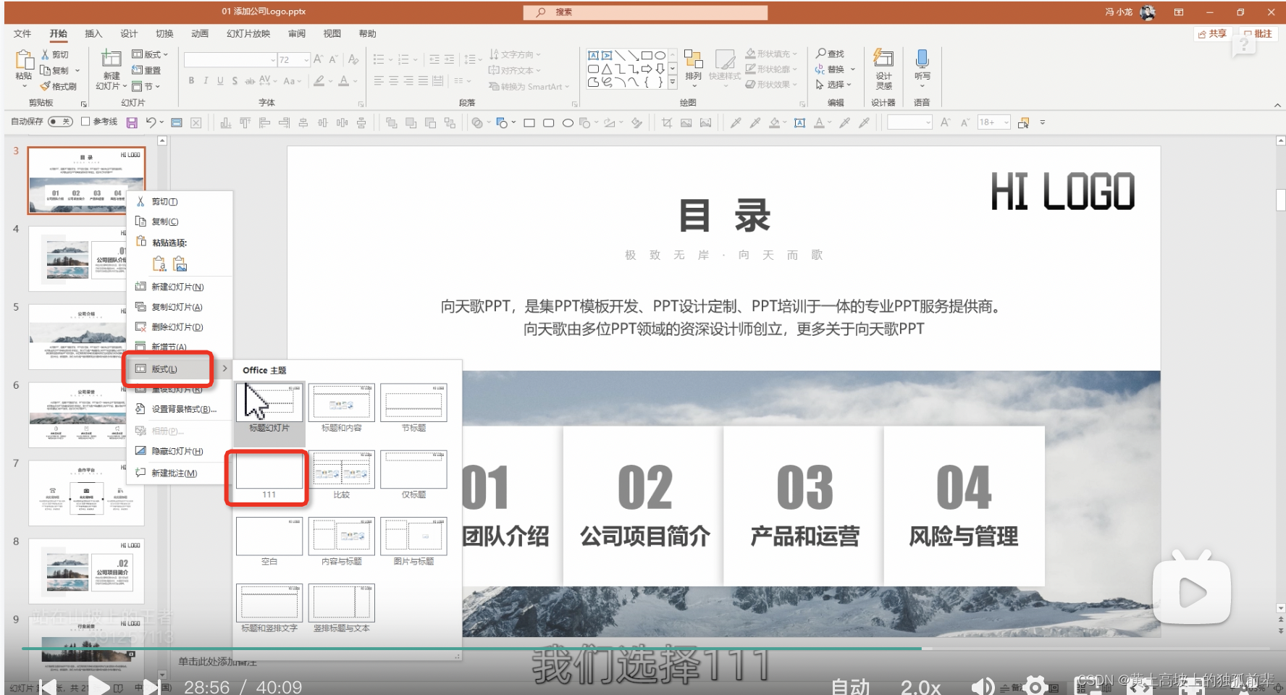Choose Layout (版式) in the context menu
Viewport: 1286px width, 695px height.
pyautogui.click(x=179, y=368)
